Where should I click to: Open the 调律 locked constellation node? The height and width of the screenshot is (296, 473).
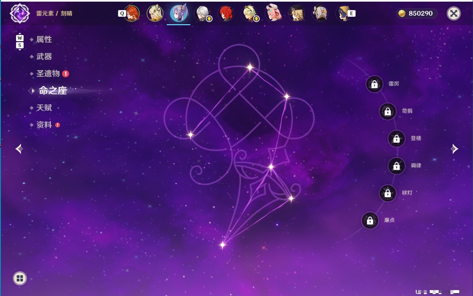click(397, 166)
